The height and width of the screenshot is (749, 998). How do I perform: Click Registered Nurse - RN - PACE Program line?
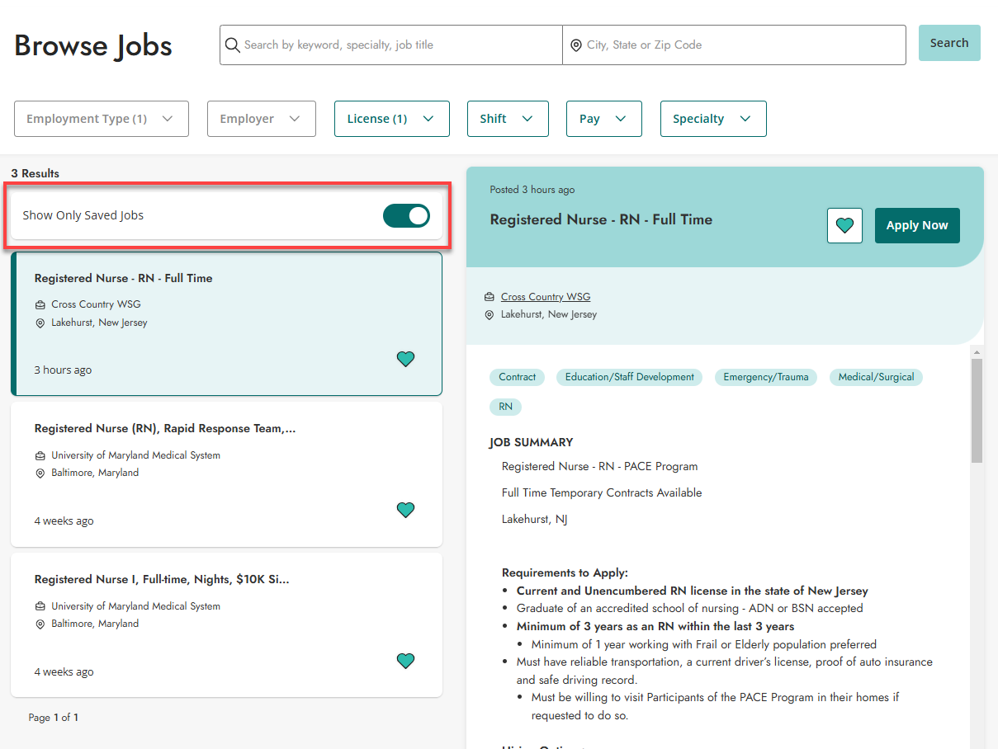tap(600, 466)
